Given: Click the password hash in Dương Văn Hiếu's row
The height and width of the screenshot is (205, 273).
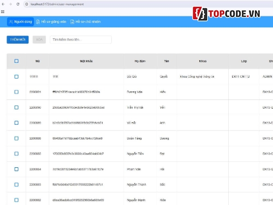Looking at the screenshot, I should [x=76, y=92].
